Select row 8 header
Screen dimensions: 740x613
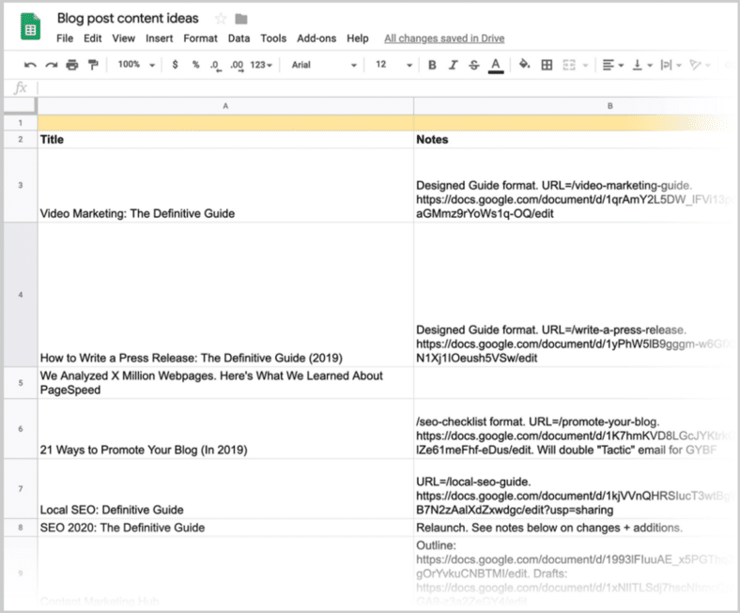point(21,528)
